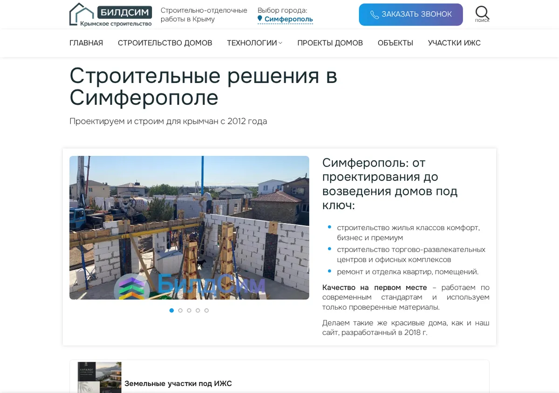
Task: Open the Симферополь city selector
Action: pos(288,19)
